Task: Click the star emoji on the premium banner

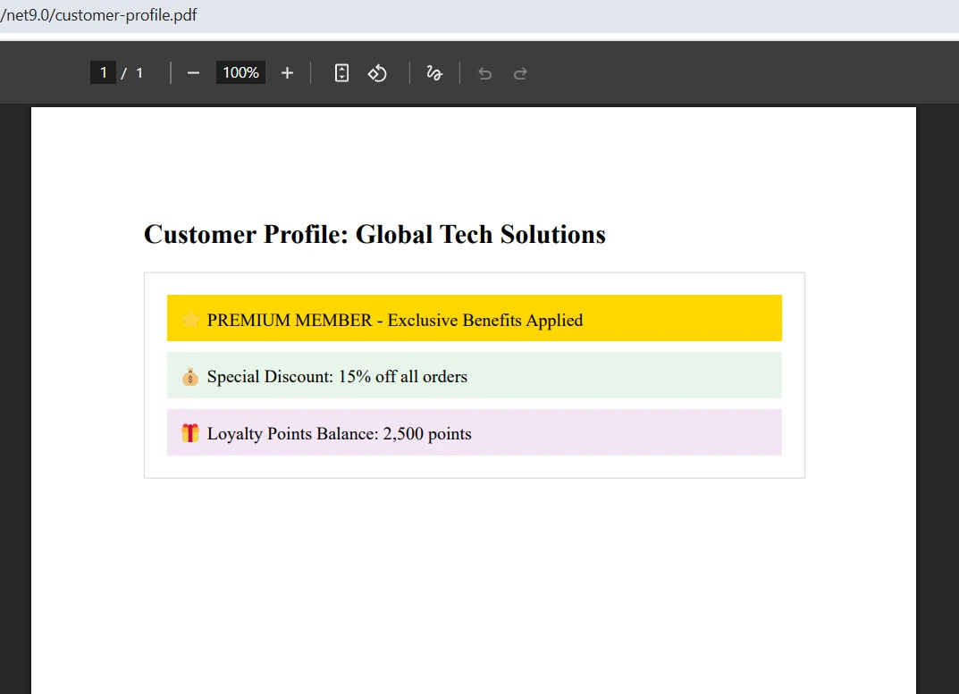Action: click(189, 318)
